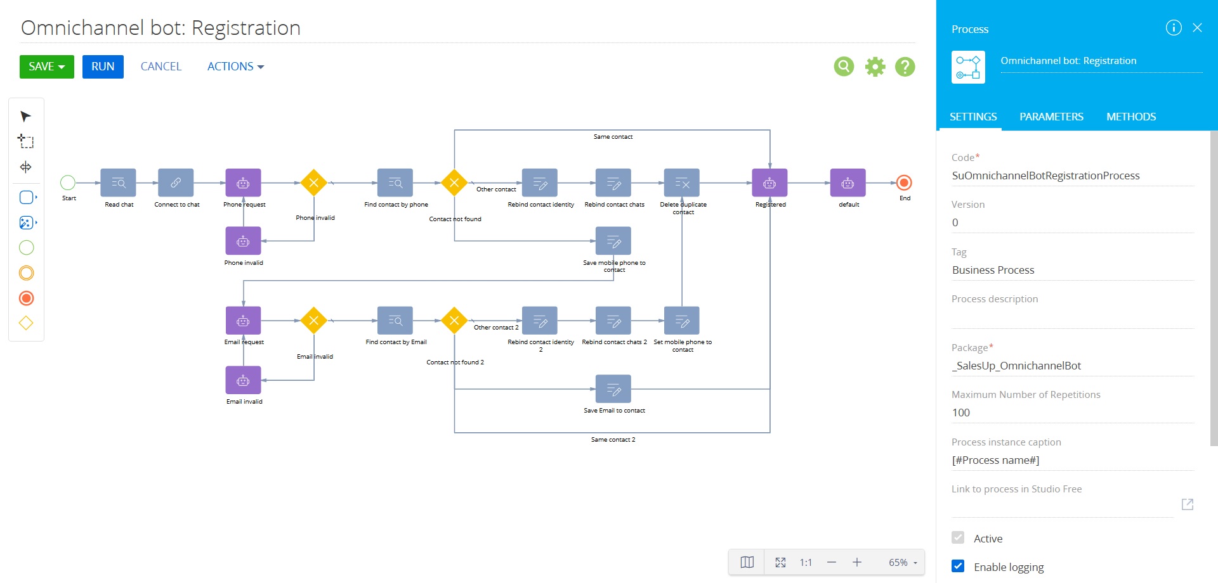Select the End event node
1218x583 pixels.
[905, 183]
